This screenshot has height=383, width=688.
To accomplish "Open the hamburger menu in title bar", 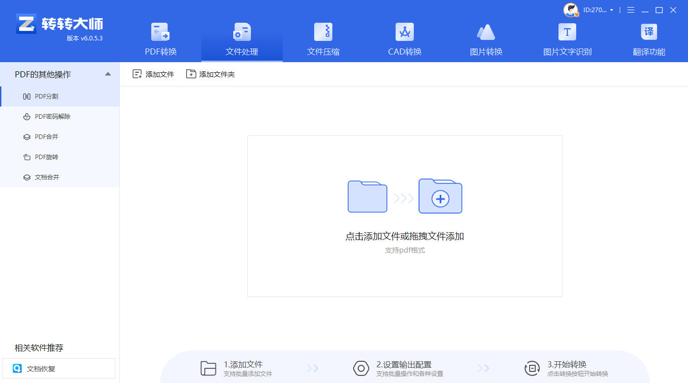I will [630, 10].
